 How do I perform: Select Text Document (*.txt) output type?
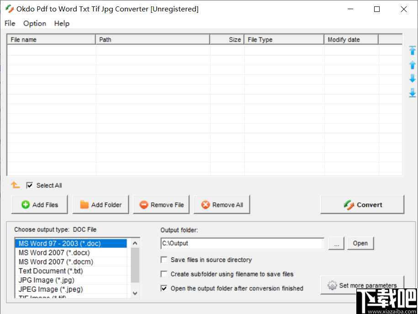[x=50, y=271]
